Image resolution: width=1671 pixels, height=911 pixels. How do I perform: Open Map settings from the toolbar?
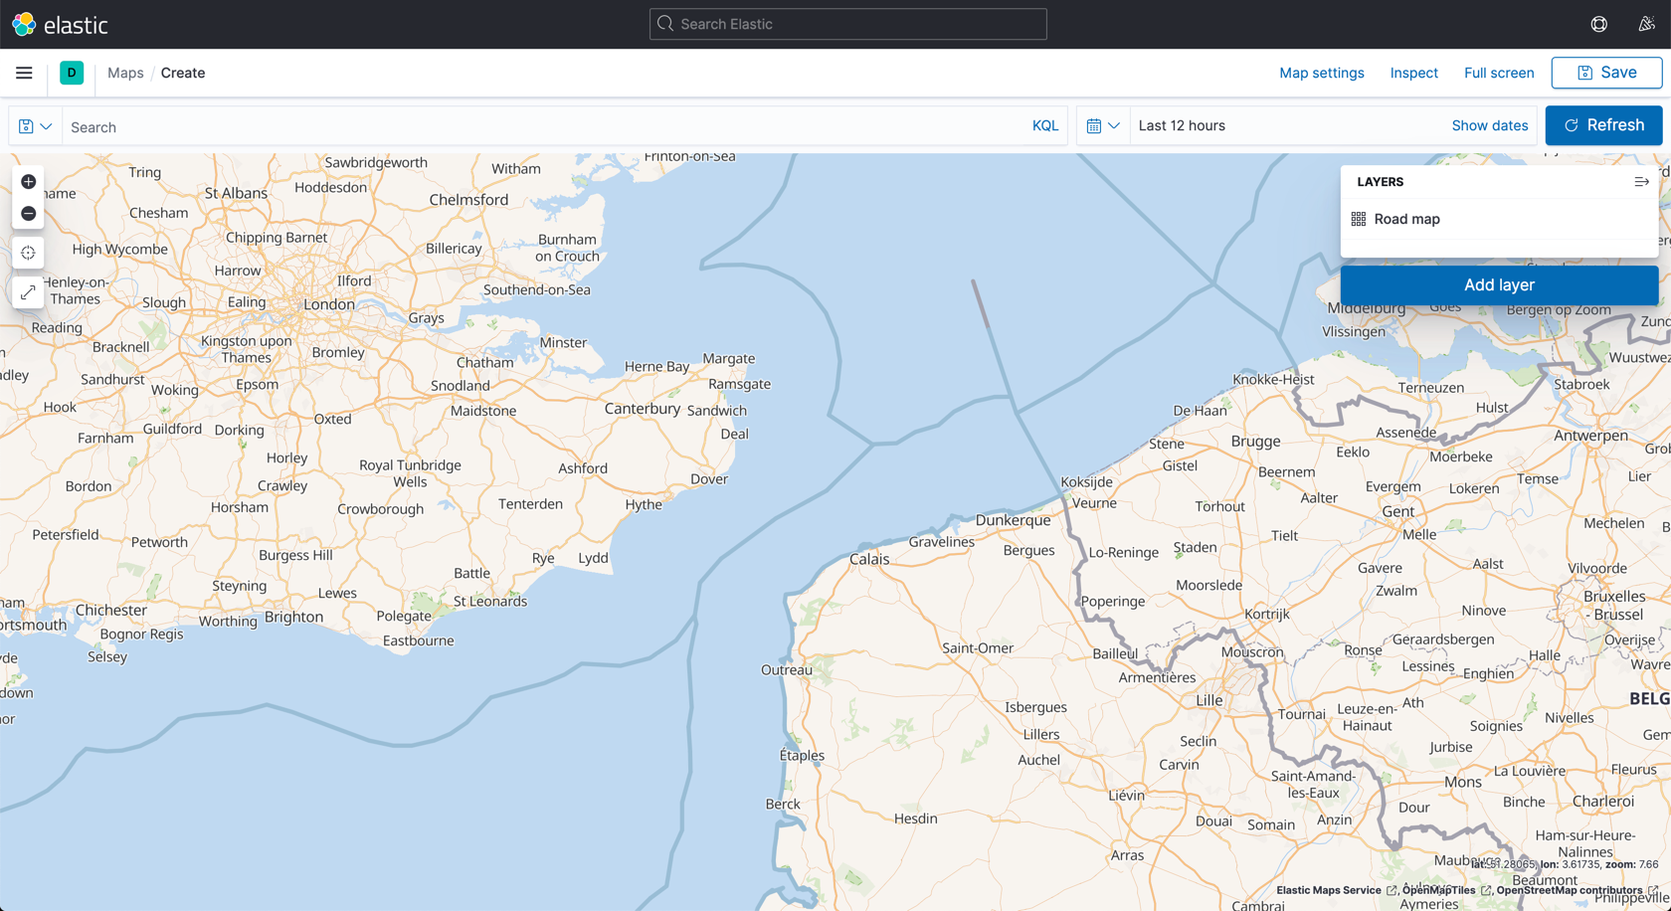(x=1321, y=73)
